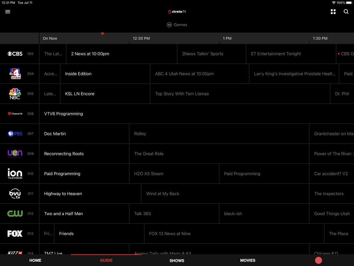Image resolution: width=354 pixels, height=266 pixels.
Task: Open 2 News at 10:00pm program
Action: tap(121, 54)
